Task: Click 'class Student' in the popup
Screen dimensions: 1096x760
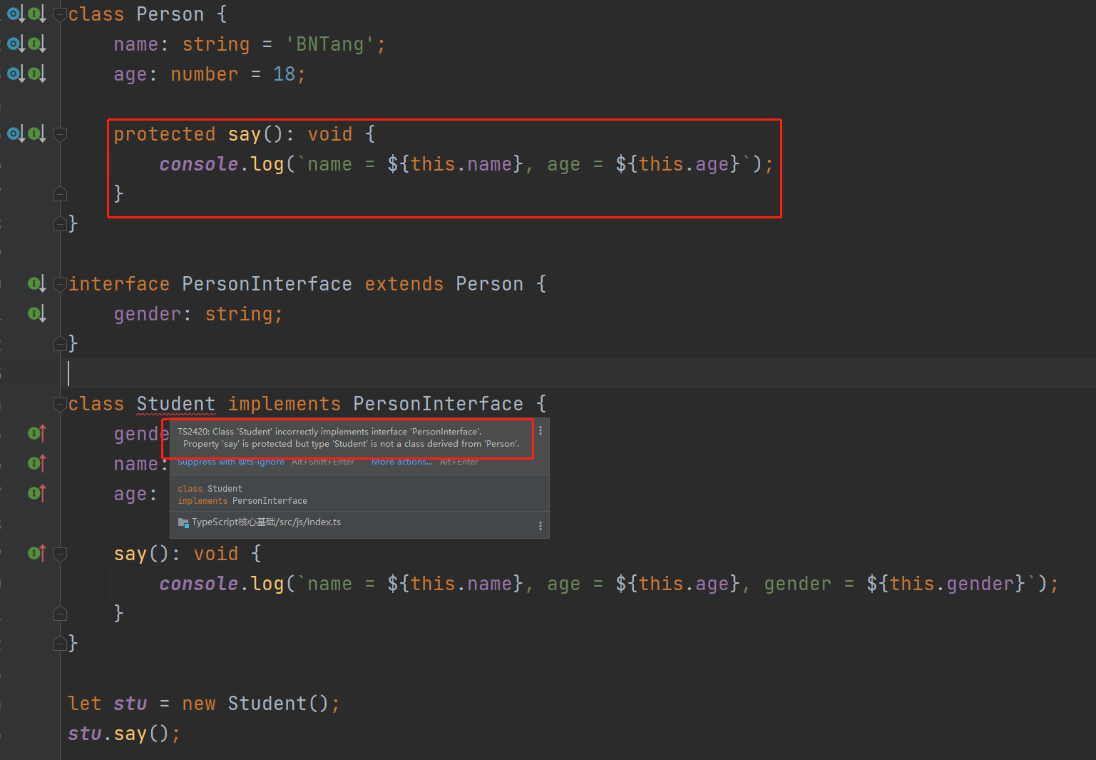Action: pos(210,489)
